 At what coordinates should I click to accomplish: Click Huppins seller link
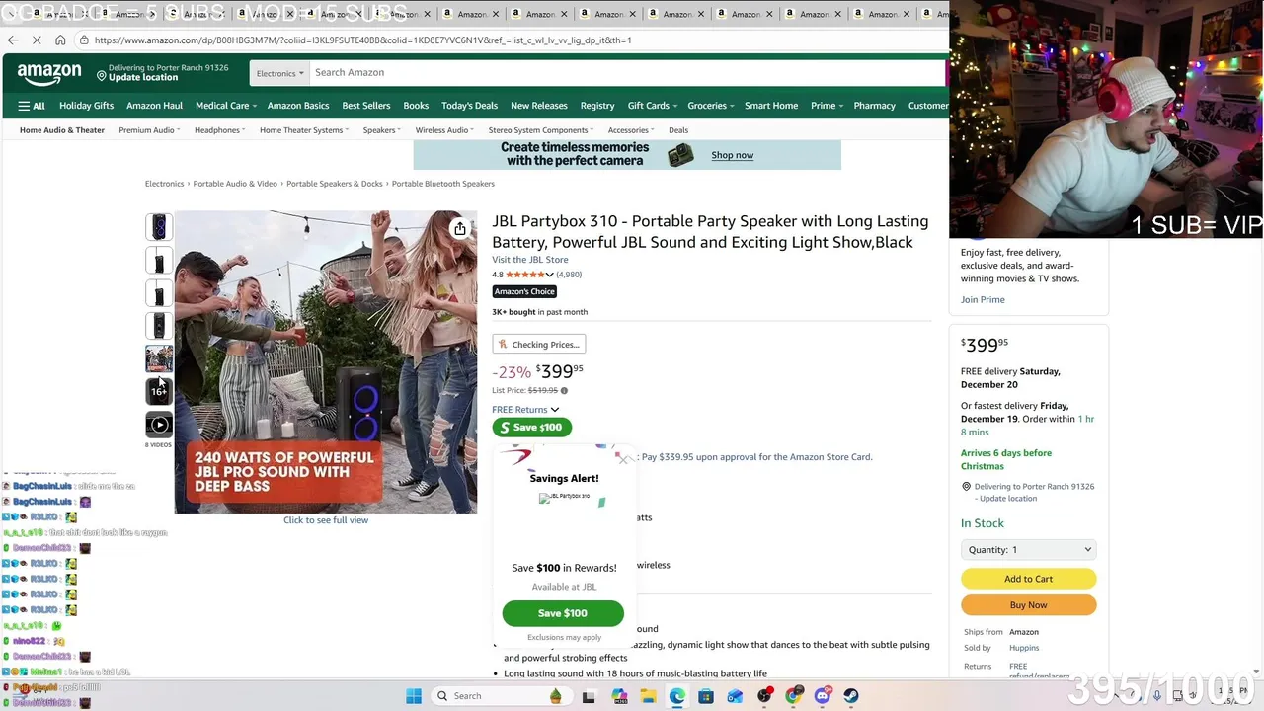(x=1024, y=648)
